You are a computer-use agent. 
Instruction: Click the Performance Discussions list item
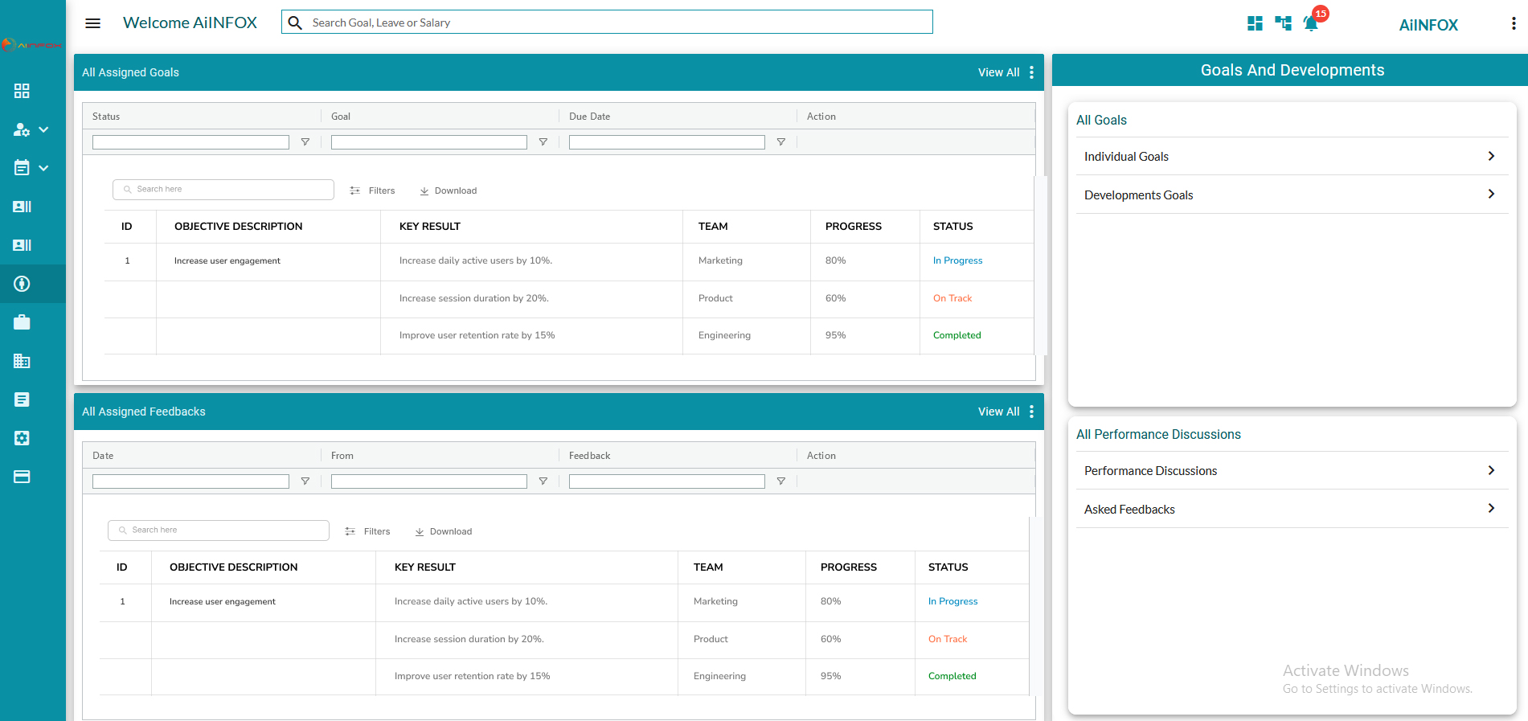pyautogui.click(x=1292, y=470)
